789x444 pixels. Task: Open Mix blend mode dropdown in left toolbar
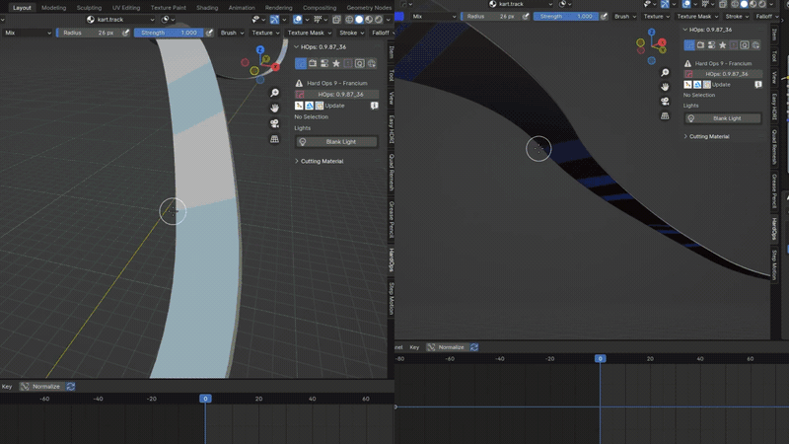[28, 33]
